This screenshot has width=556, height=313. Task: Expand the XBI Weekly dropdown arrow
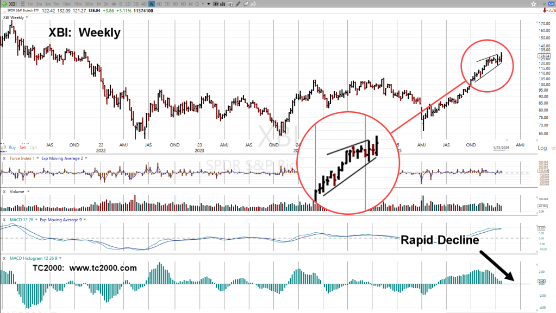(x=27, y=17)
